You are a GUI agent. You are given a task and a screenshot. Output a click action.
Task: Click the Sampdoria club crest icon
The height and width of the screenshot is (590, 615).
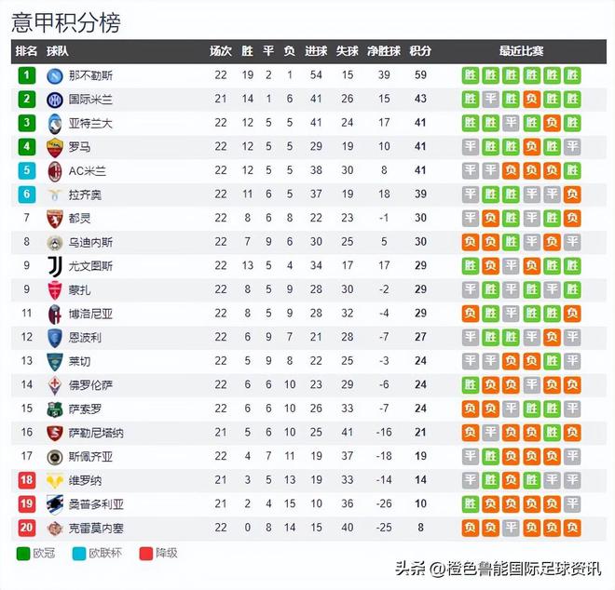coord(54,504)
